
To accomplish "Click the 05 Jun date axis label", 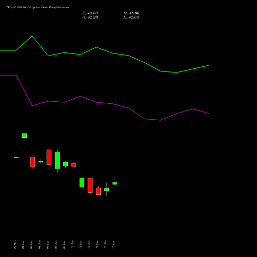I will [48, 245].
